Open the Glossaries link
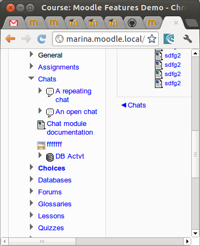 tap(55, 204)
